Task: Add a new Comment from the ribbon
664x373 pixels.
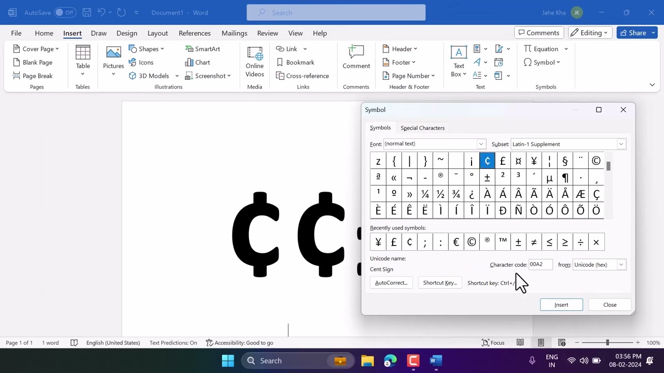Action: (356, 57)
